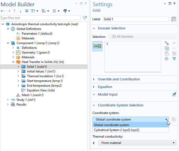Click the icon right of the Label field

tap(173, 19)
